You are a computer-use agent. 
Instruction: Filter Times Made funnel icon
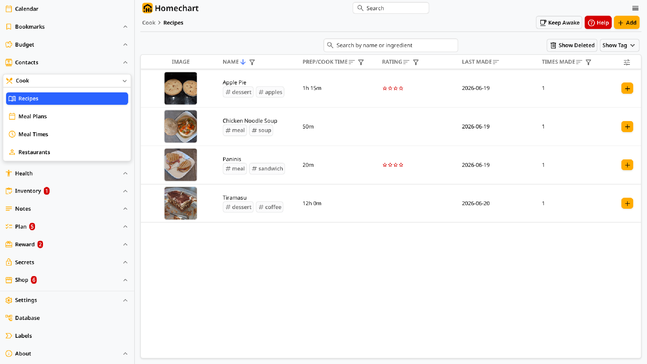coord(588,62)
